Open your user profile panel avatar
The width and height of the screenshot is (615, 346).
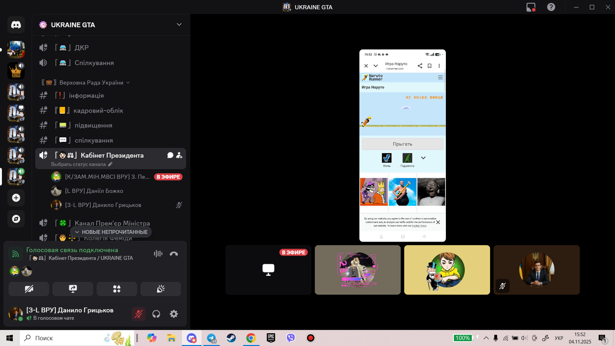pyautogui.click(x=16, y=314)
